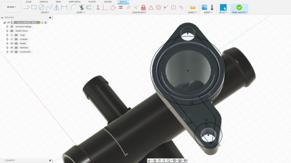Choose the 2-Point Rectangle tool
This screenshot has width=291, height=163.
[x=34, y=7]
